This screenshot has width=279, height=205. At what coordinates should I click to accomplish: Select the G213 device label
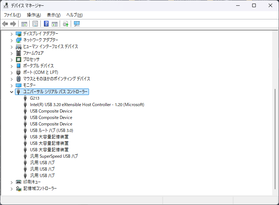pyautogui.click(x=35, y=98)
